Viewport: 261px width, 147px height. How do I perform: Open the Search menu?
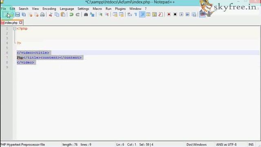pos(24,9)
